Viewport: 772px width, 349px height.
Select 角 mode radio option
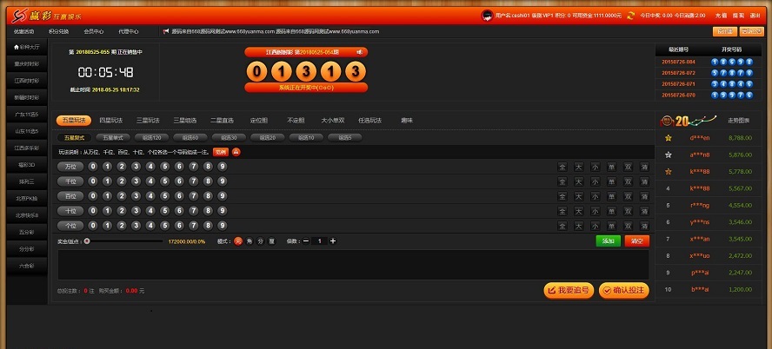click(249, 240)
